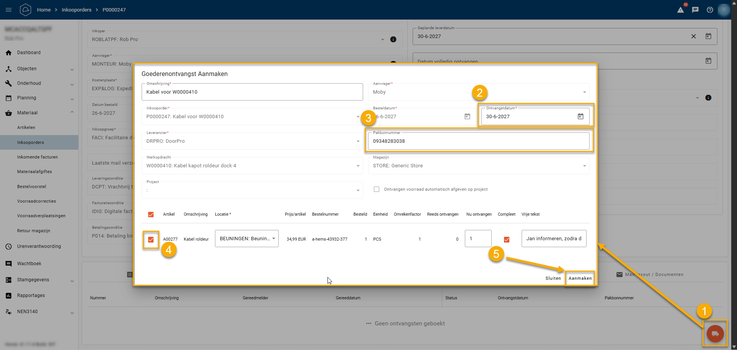Clear the Geplande leverdatum field
737x350 pixels.
[693, 36]
